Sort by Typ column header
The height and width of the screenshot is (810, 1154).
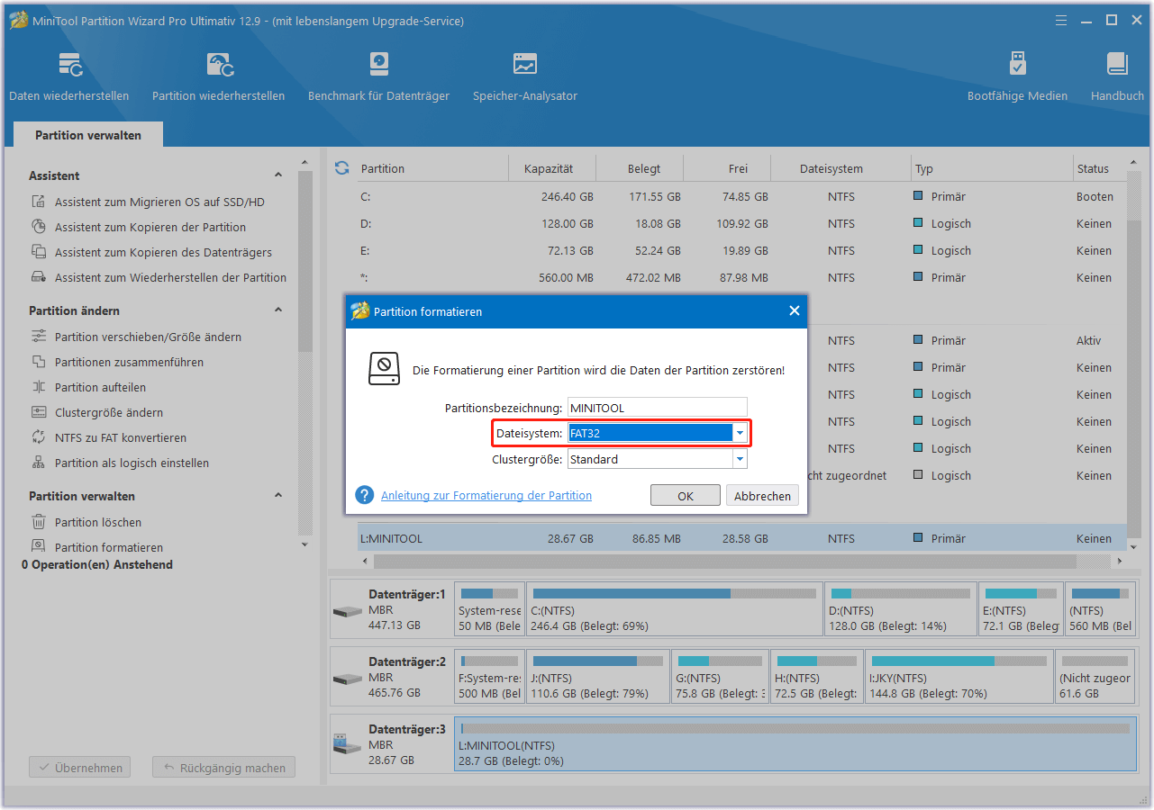click(x=991, y=168)
